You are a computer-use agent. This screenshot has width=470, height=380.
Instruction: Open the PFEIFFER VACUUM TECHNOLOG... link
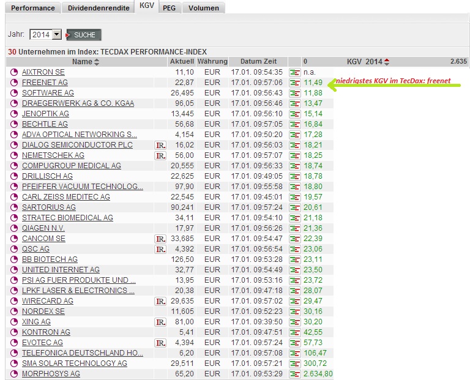[83, 187]
